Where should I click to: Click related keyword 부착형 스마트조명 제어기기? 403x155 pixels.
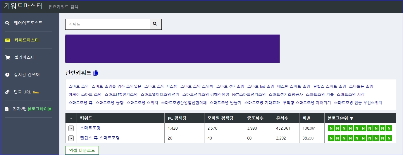307,102
